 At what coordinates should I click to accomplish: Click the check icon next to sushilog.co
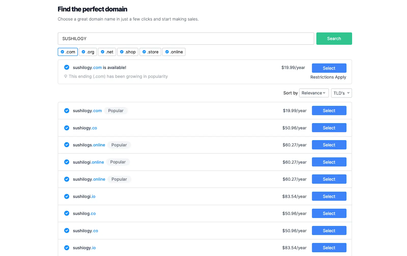pyautogui.click(x=67, y=213)
